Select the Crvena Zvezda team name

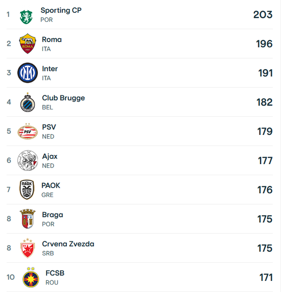[x=68, y=244]
